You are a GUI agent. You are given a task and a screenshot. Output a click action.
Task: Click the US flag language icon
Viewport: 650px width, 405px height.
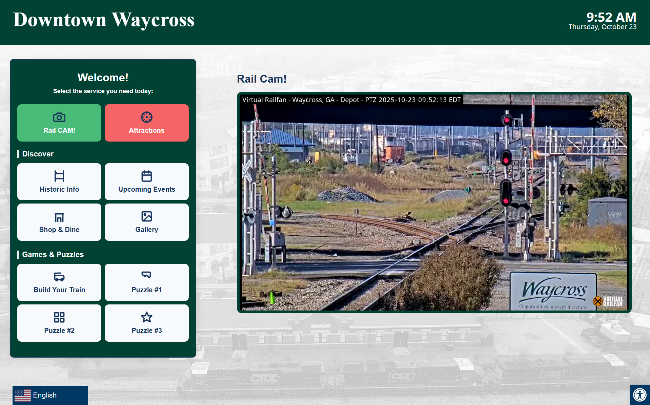tap(23, 395)
